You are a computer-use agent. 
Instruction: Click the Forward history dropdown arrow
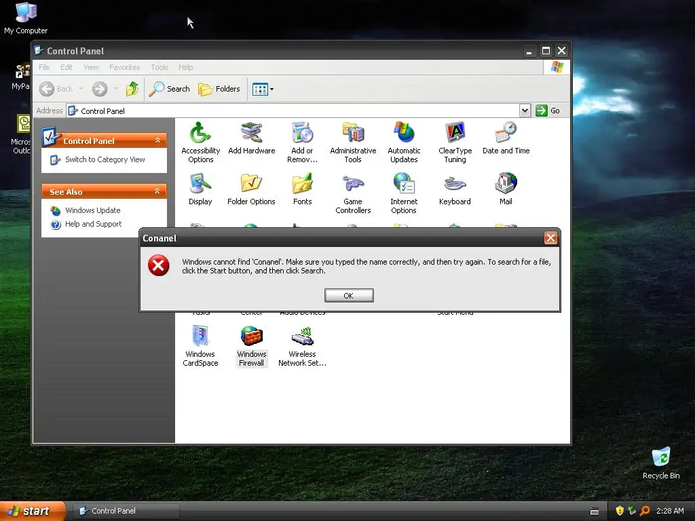[115, 89]
